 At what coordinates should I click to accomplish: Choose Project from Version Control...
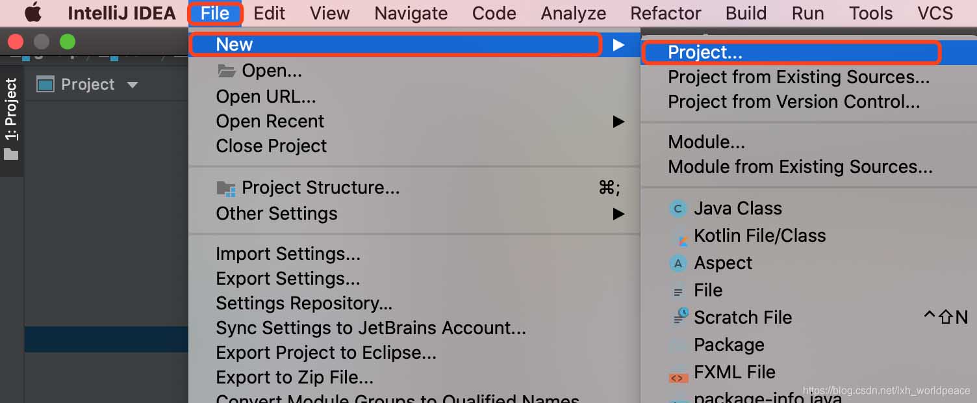pyautogui.click(x=793, y=102)
